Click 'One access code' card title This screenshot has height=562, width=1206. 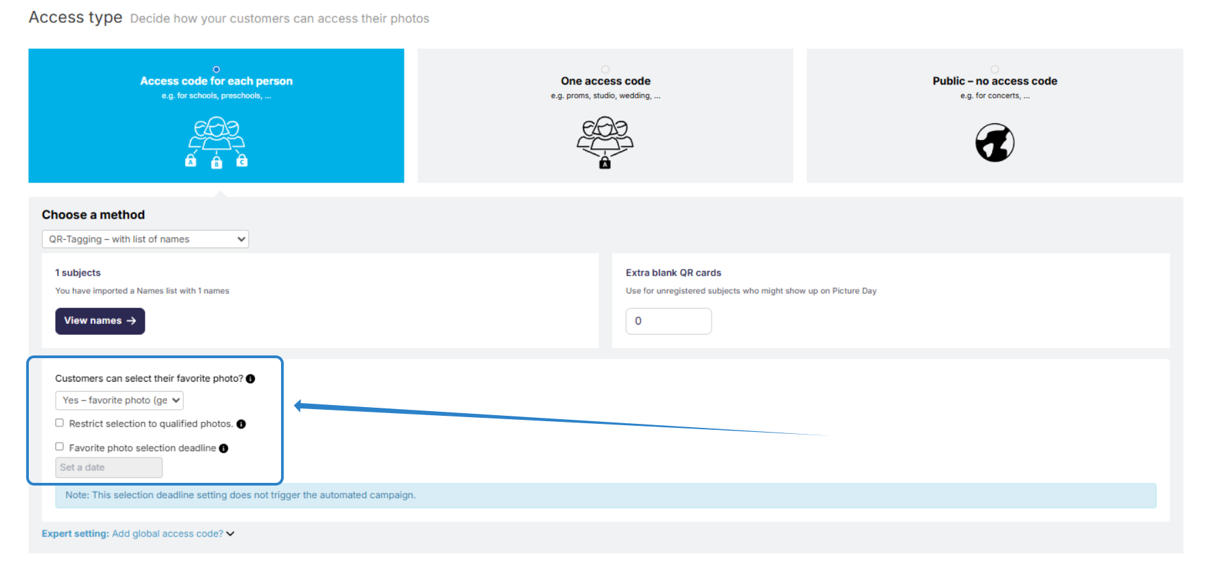[606, 81]
